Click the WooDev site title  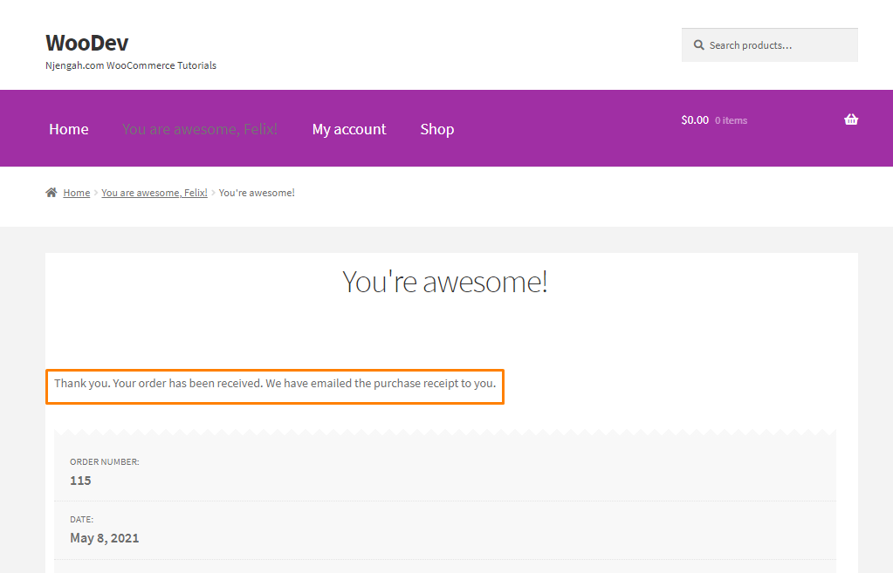point(86,43)
